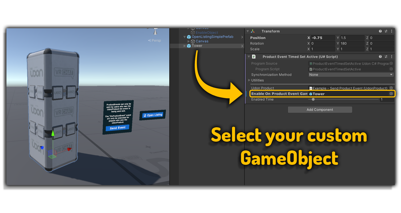Open the Synchronization Method dropdown
The width and height of the screenshot is (401, 213).
tap(351, 75)
